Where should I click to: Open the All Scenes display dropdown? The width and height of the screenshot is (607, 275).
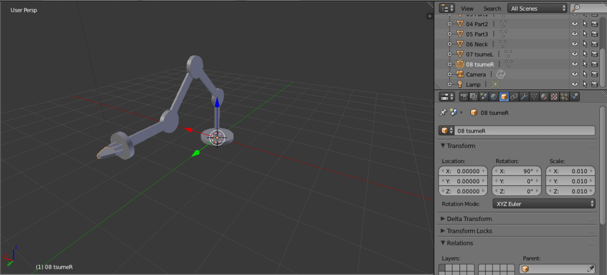(x=537, y=8)
